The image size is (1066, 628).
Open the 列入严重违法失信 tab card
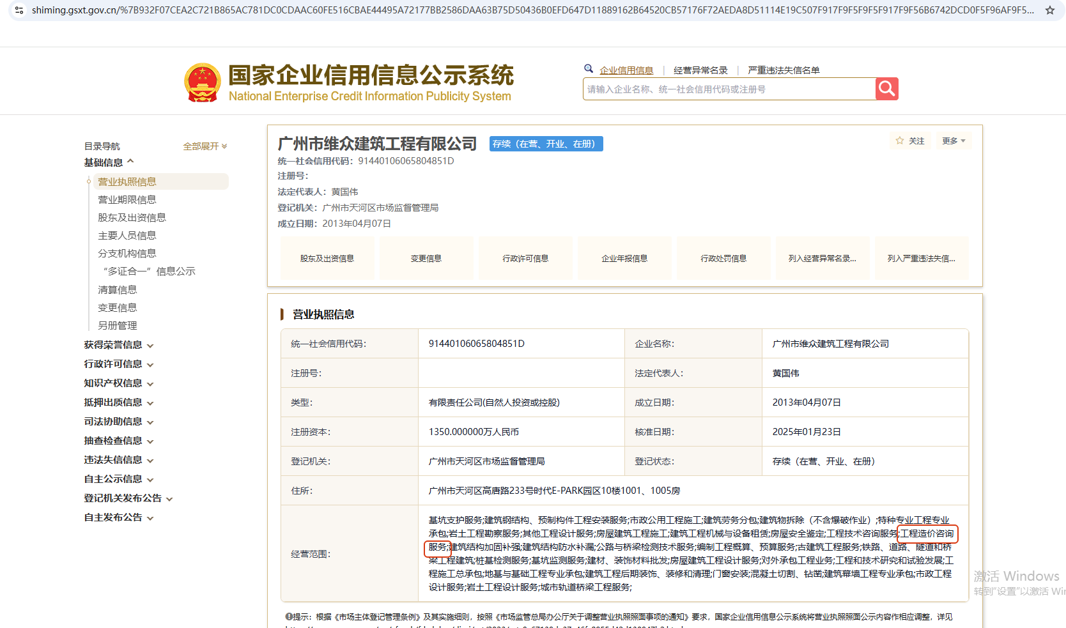[922, 258]
